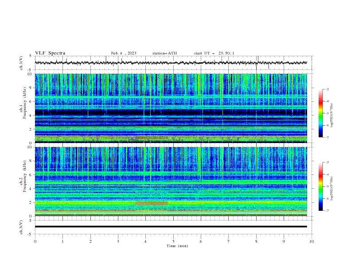Click the "-7" label on ch.2 colorbar
Viewport: 351px width, 271px height.
coord(327,211)
